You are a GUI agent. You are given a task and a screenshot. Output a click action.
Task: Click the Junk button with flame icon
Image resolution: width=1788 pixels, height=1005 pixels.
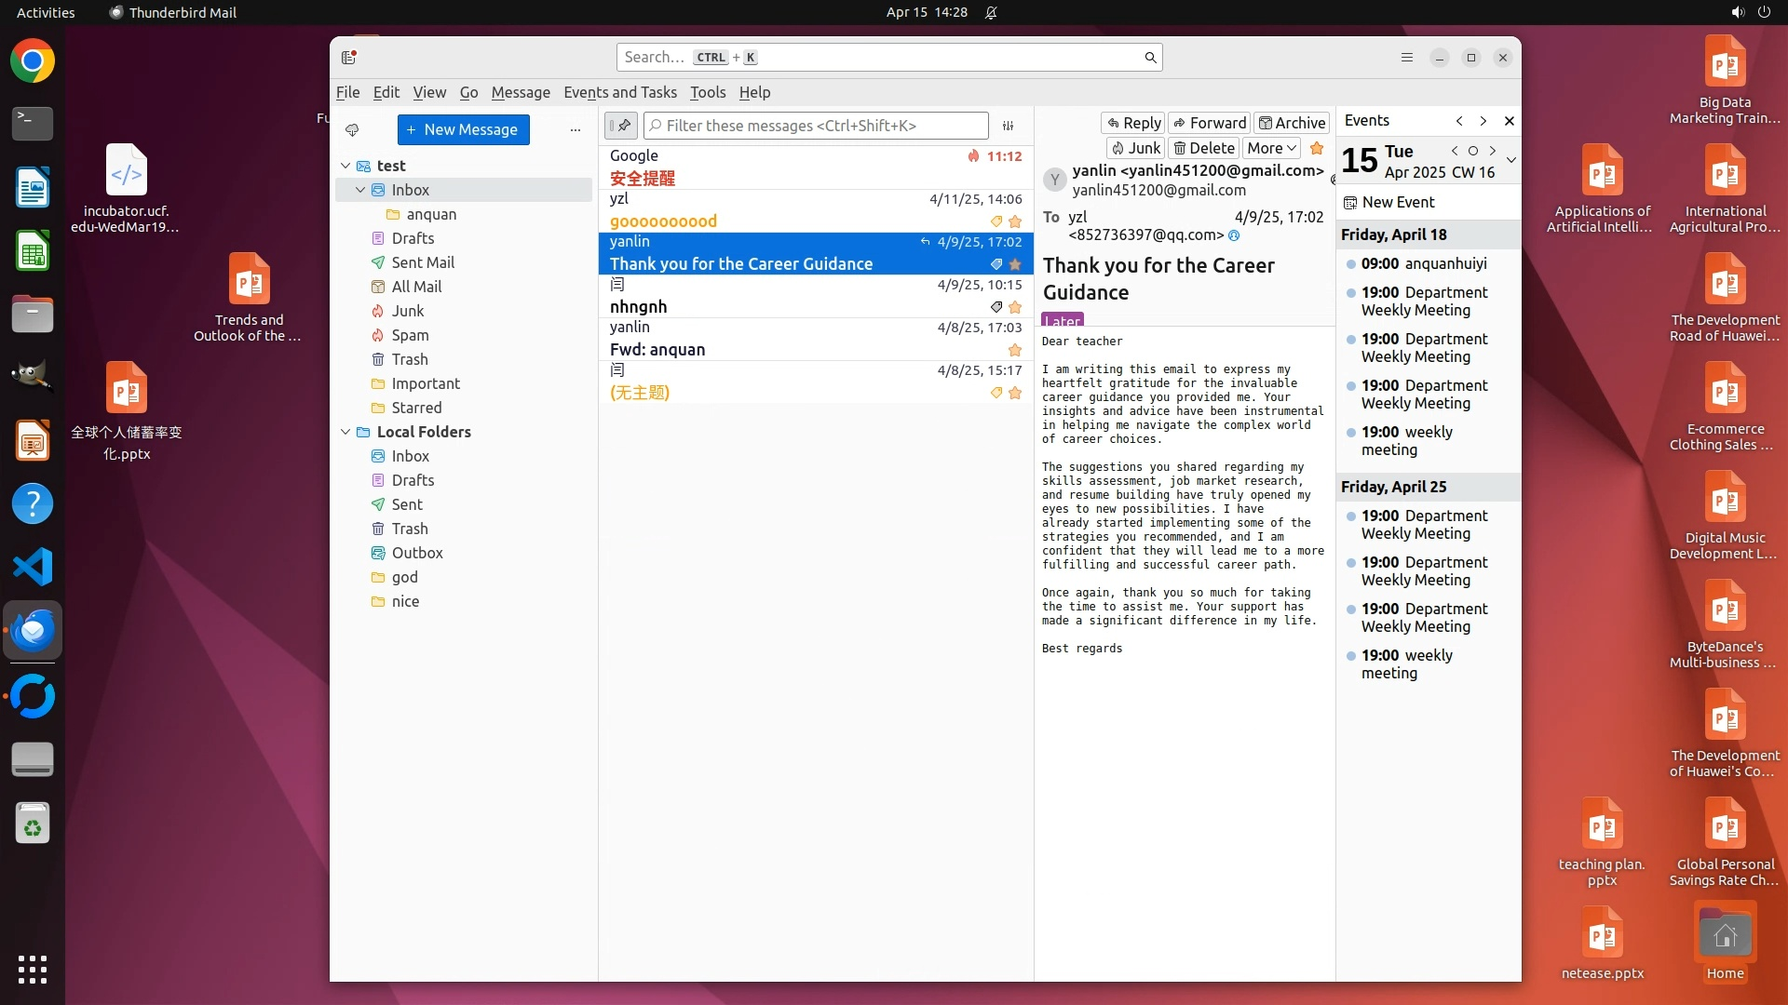click(x=1135, y=148)
